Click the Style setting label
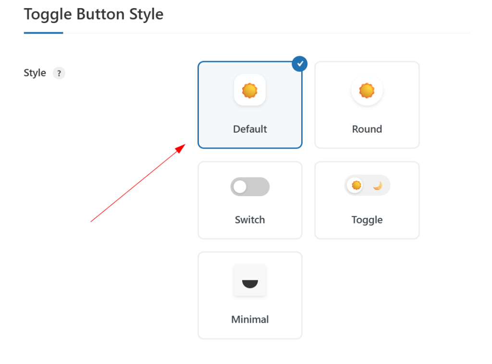The width and height of the screenshot is (492, 364). pyautogui.click(x=34, y=73)
